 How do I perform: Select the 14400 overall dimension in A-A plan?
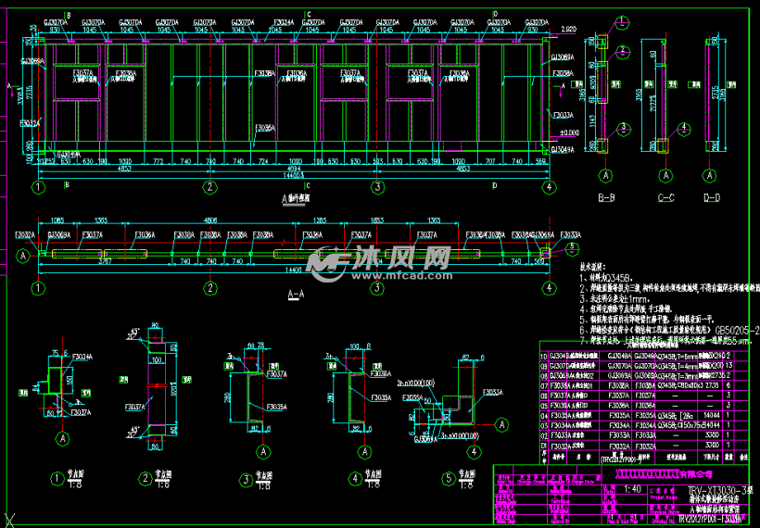click(296, 268)
